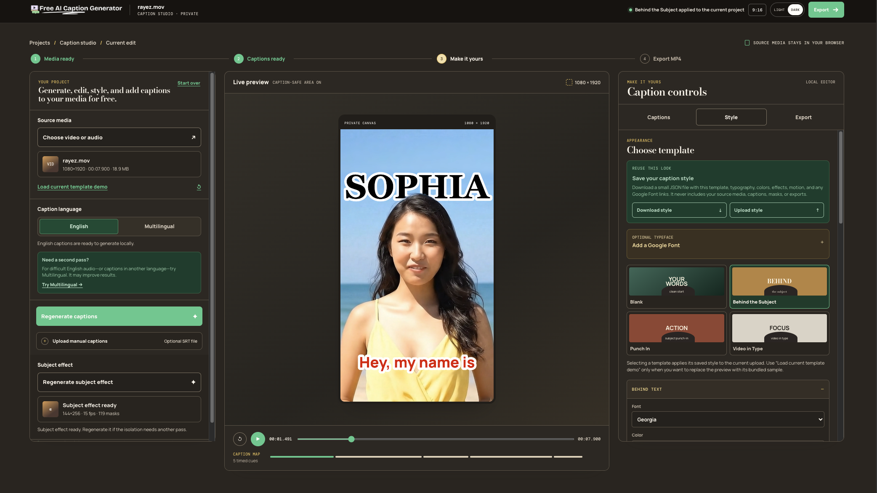Restart playback with the replay icon
The width and height of the screenshot is (877, 493).
click(240, 439)
